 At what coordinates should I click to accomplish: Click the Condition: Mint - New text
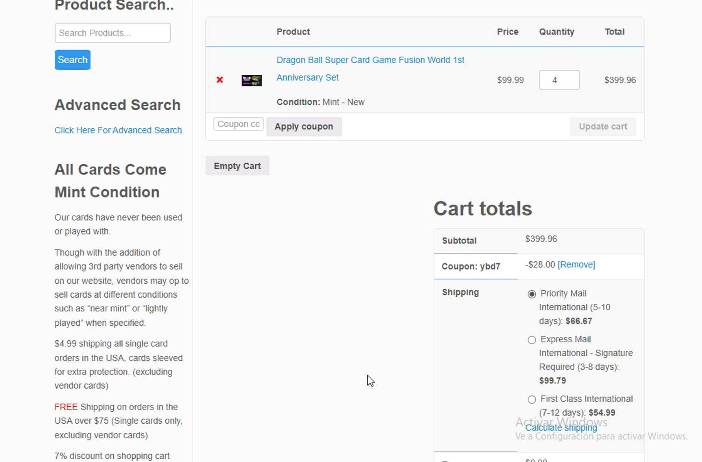click(321, 102)
